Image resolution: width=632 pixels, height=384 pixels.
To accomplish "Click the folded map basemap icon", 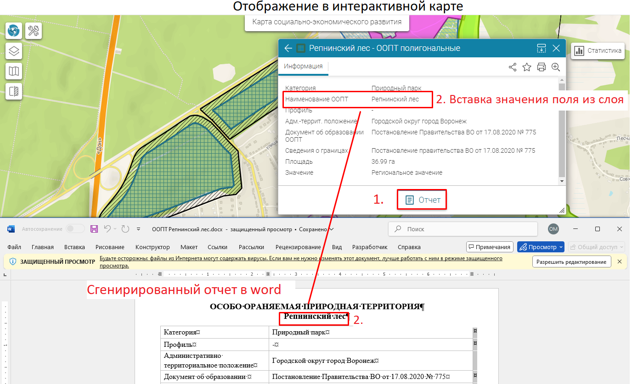I will (x=14, y=71).
